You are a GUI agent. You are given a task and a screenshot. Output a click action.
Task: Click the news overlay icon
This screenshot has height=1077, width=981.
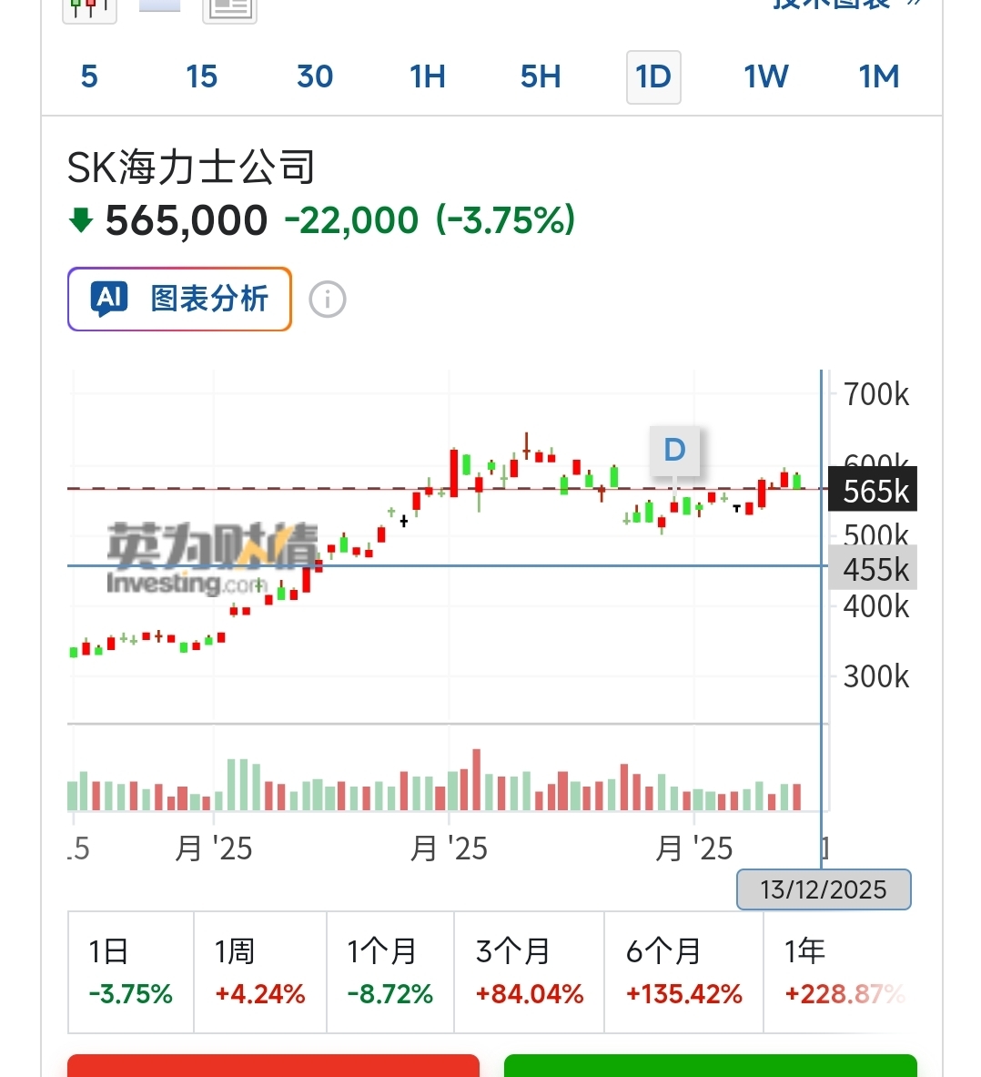coord(229,9)
